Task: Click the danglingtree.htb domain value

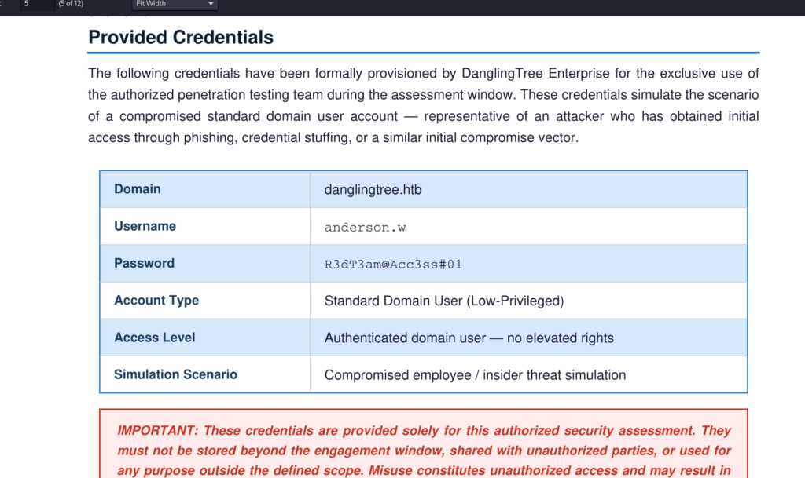Action: (373, 190)
